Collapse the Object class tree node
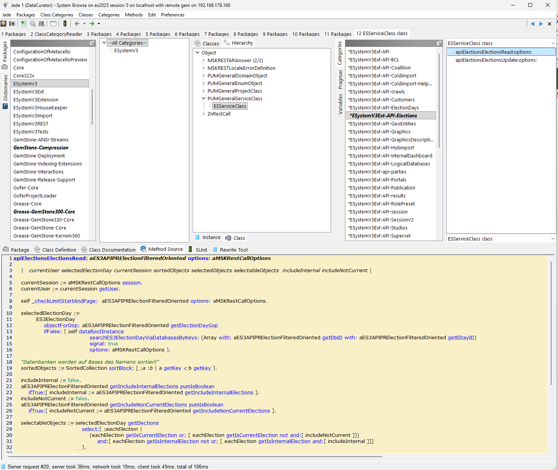This screenshot has height=470, width=558. (198, 53)
